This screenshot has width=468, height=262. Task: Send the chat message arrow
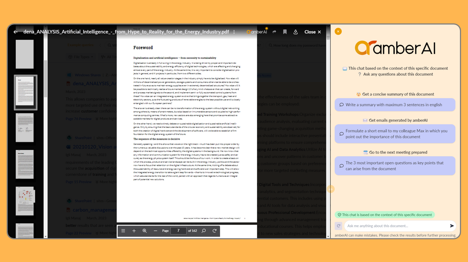point(452,226)
